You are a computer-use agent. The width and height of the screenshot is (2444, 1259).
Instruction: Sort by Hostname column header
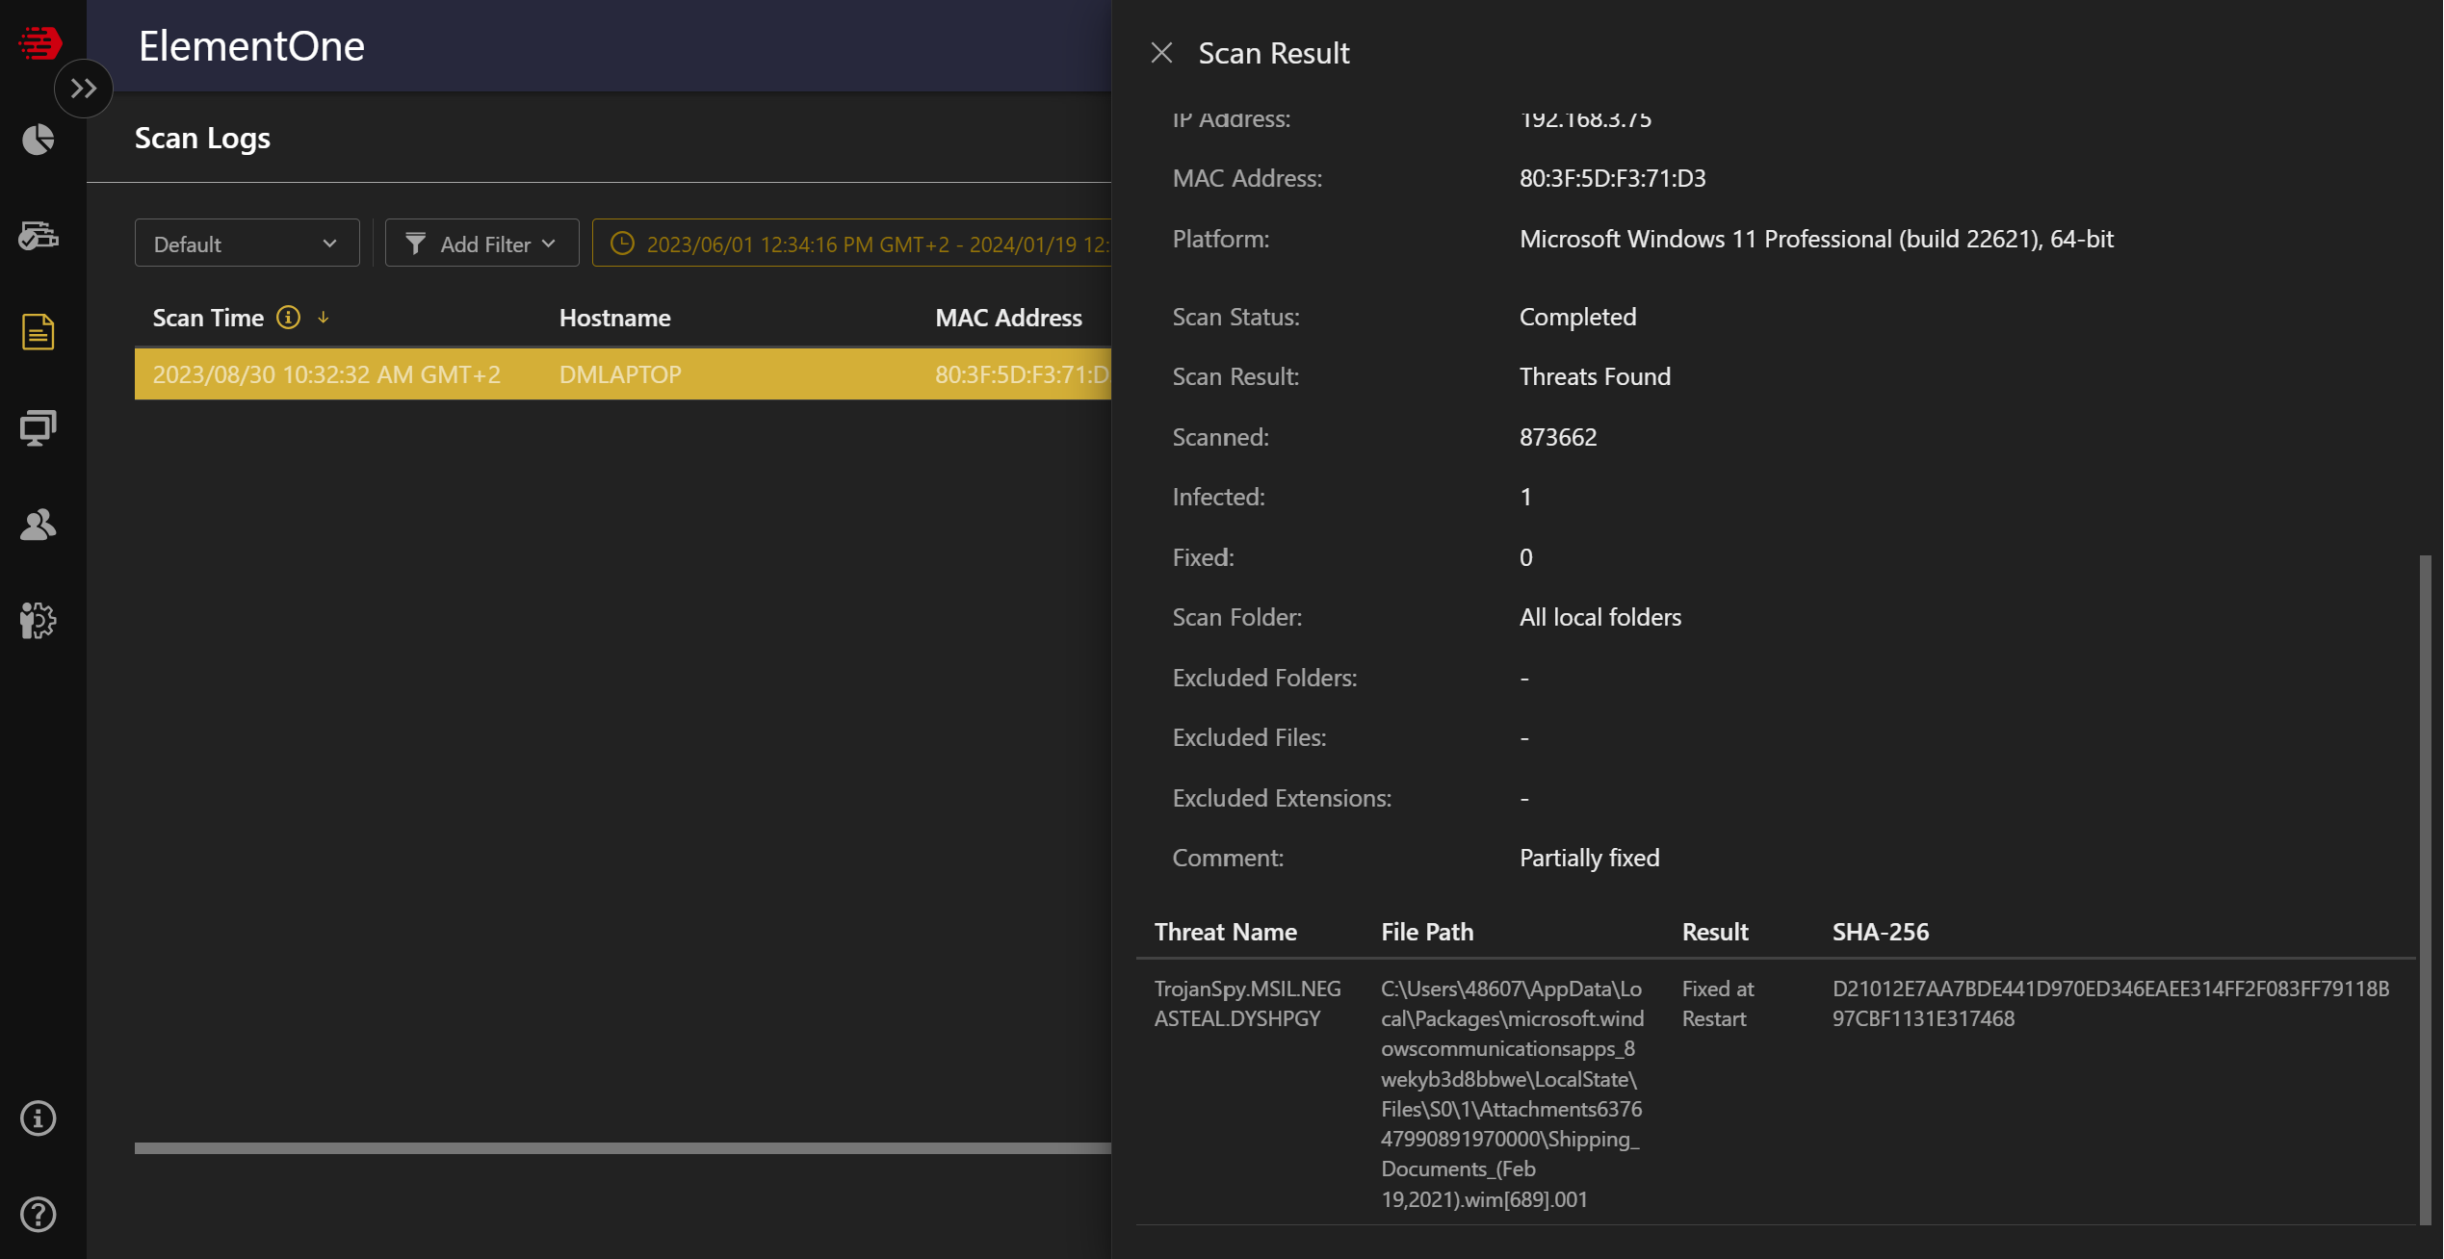[x=614, y=318]
